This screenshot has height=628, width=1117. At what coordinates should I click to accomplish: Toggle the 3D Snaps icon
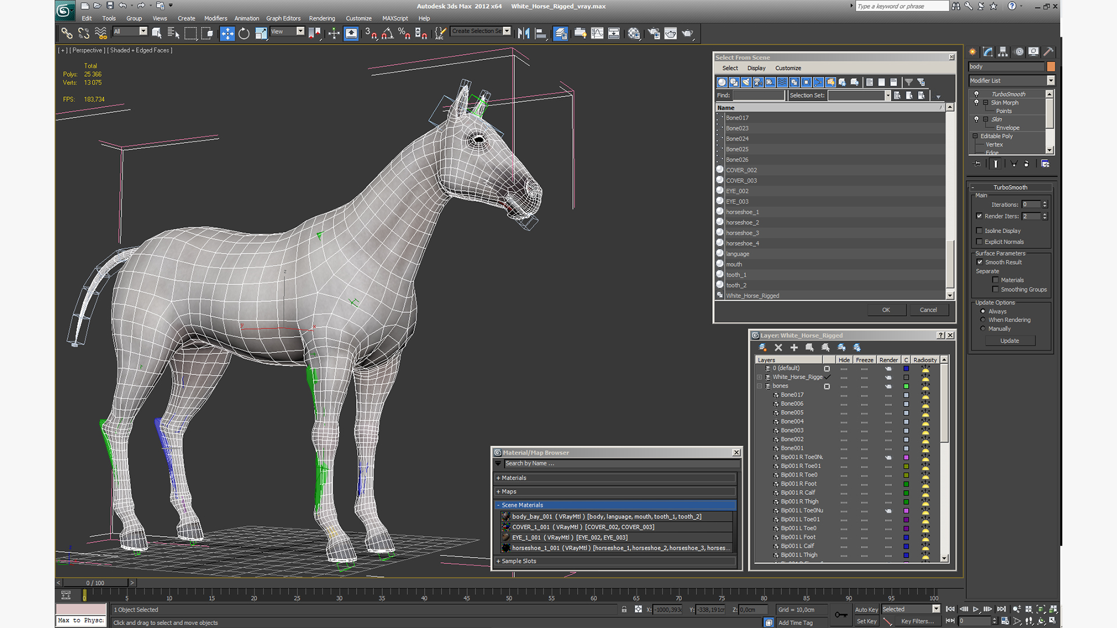coord(371,33)
